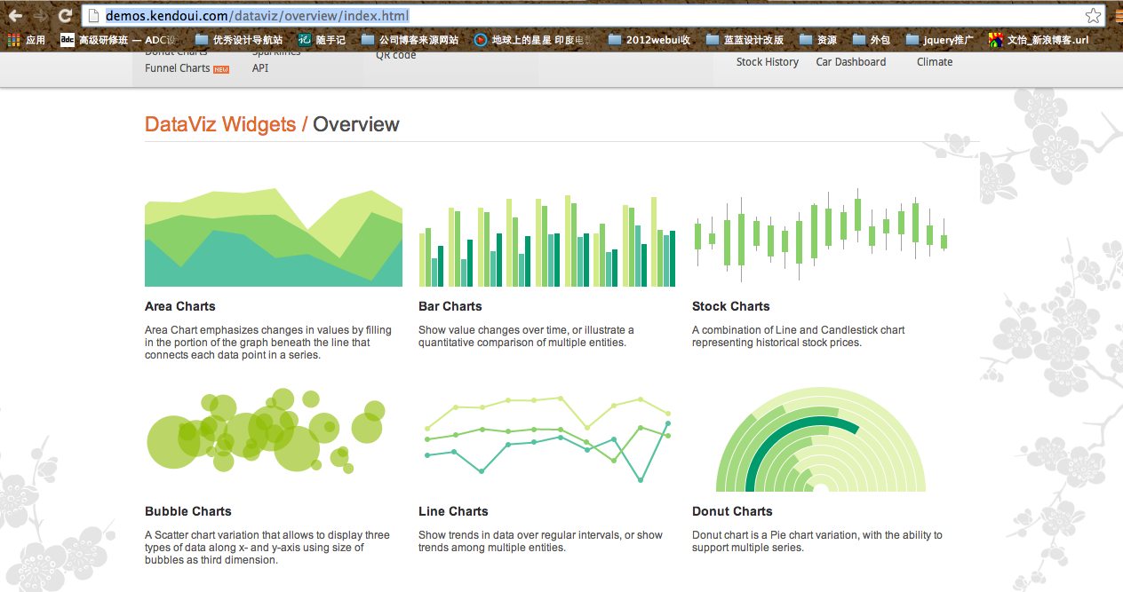The width and height of the screenshot is (1123, 592).
Task: Open the Car Dashboard demo link
Action: [x=850, y=62]
